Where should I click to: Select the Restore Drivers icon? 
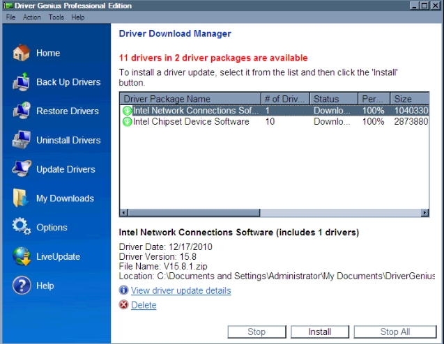coord(22,111)
